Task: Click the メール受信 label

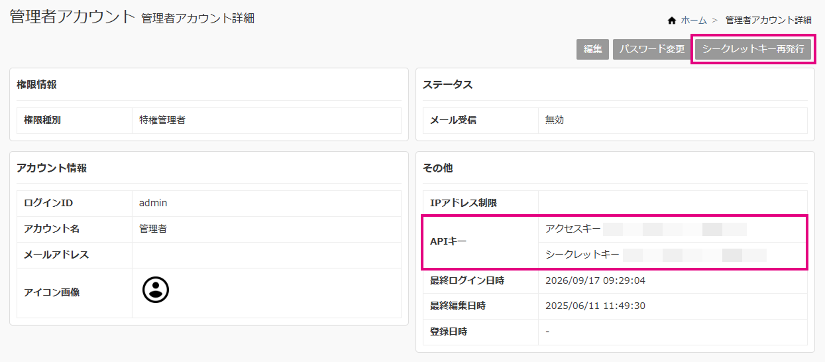Action: coord(453,121)
